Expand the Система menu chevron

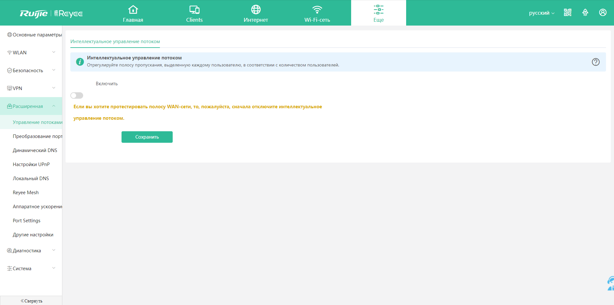click(x=54, y=268)
